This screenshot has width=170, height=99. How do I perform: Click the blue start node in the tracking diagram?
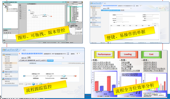pyautogui.click(x=24, y=76)
